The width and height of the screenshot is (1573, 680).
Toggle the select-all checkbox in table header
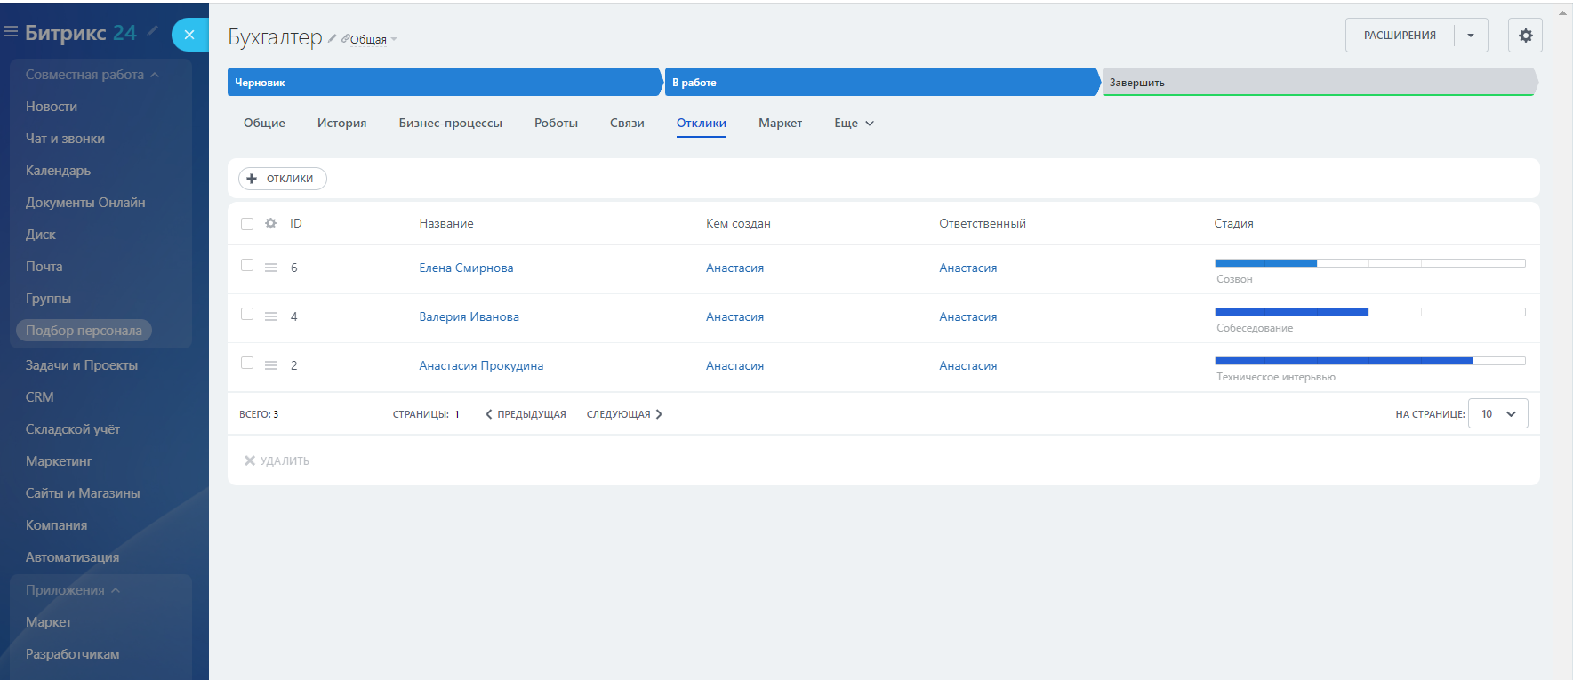[x=247, y=224]
